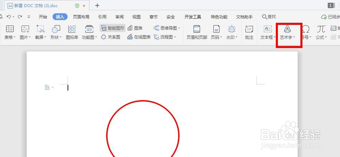Expand the 水印 dropdown arrow

pos(236,37)
